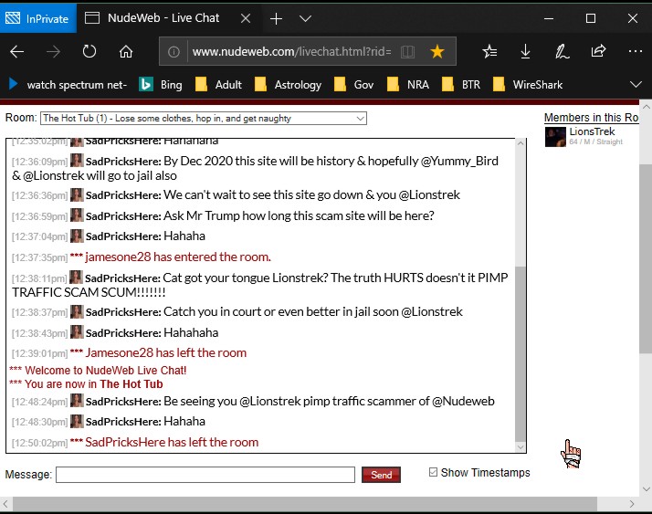The width and height of the screenshot is (652, 514).
Task: Open the Downloads arrow icon
Action: [x=526, y=51]
